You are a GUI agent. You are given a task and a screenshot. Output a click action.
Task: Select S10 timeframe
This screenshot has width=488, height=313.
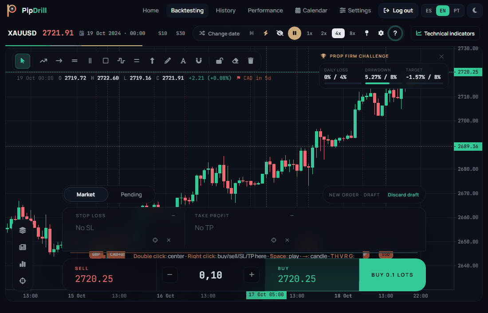click(x=162, y=33)
